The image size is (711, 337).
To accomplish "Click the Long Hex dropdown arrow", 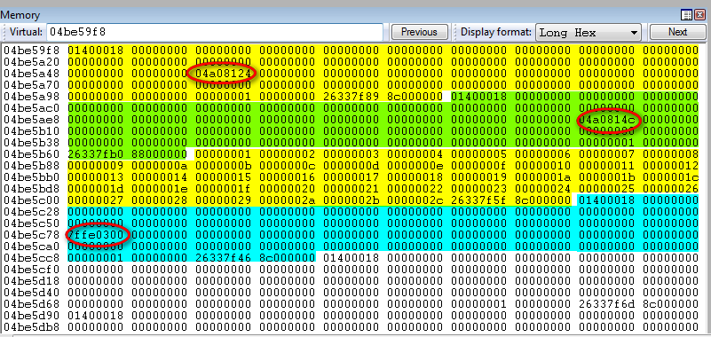I will pyautogui.click(x=634, y=33).
